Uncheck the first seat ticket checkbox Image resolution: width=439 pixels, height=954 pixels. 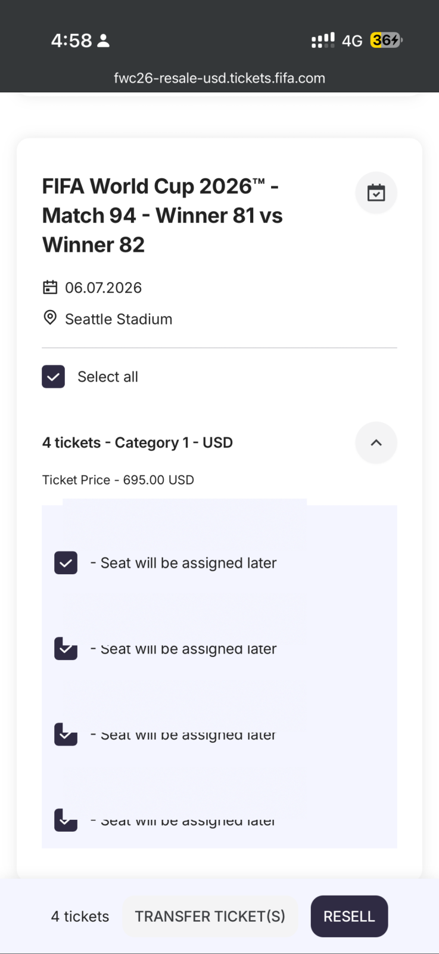(x=66, y=563)
